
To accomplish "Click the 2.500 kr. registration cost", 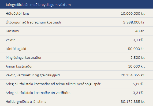I will (x=138, y=58).
